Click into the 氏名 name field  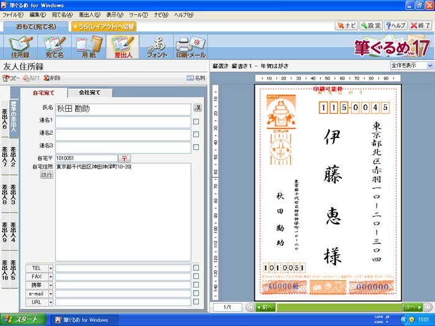click(122, 108)
